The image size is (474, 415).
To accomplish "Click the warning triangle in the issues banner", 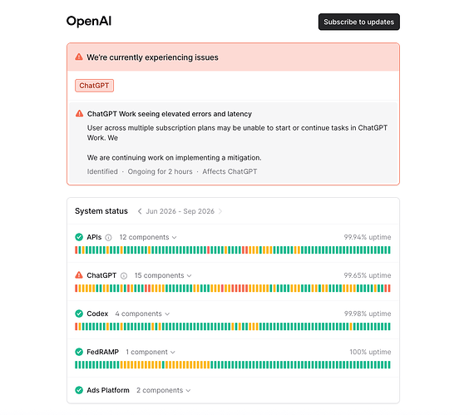I will tap(79, 57).
